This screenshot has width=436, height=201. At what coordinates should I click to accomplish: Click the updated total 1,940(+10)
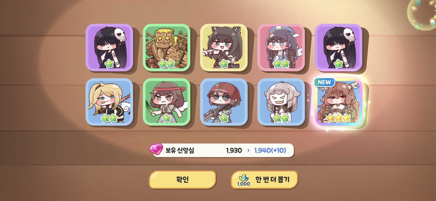(x=270, y=150)
